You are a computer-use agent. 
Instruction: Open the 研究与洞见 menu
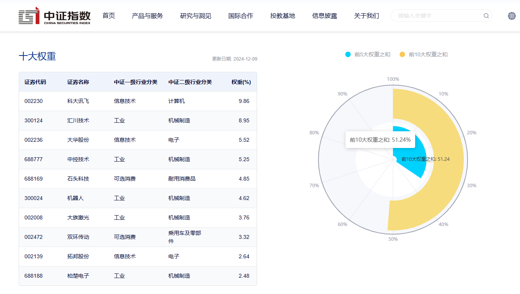pyautogui.click(x=196, y=16)
